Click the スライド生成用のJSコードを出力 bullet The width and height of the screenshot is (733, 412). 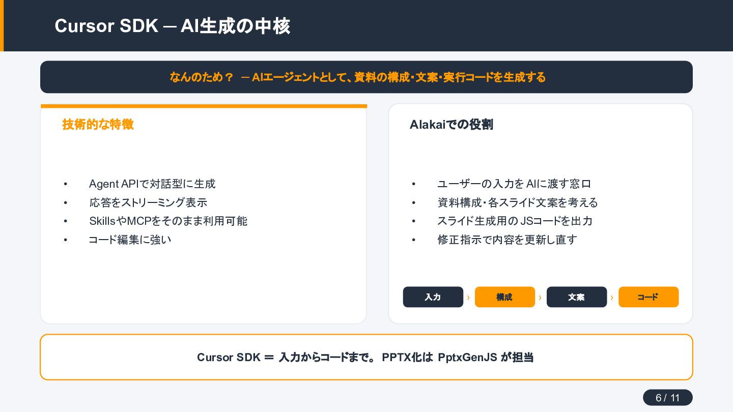pos(515,221)
